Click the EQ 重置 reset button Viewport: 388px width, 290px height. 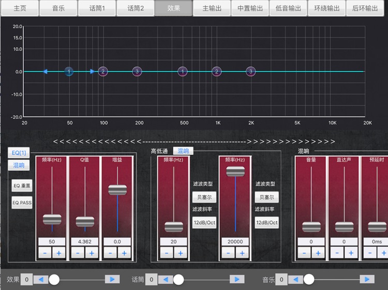click(x=22, y=186)
